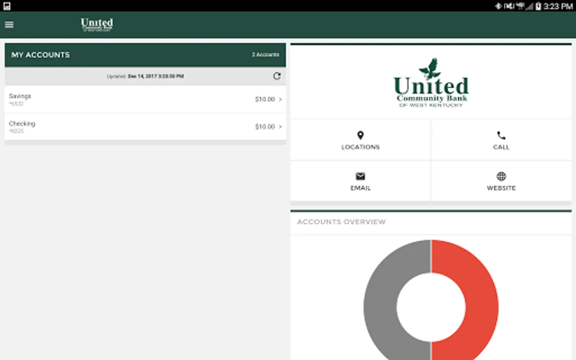Screen dimensions: 576x360
Task: Expand Checking details with chevron
Action: pos(280,127)
